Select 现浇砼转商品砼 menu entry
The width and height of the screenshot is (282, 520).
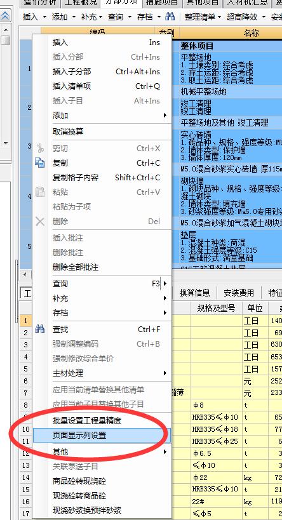[x=102, y=495]
